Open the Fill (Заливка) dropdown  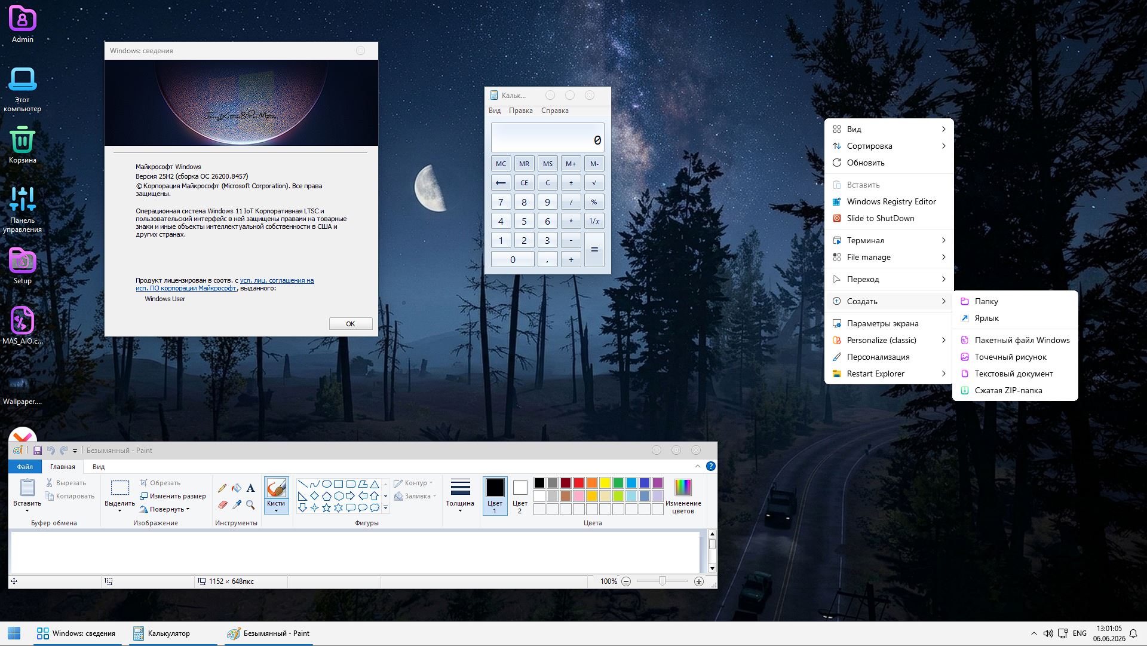point(415,496)
